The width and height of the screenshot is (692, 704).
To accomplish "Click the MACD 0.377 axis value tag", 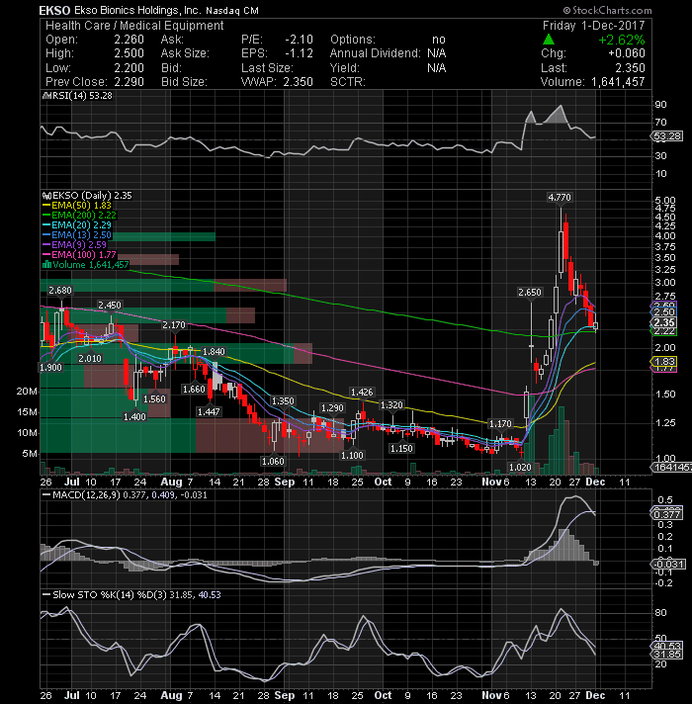I will [x=667, y=514].
